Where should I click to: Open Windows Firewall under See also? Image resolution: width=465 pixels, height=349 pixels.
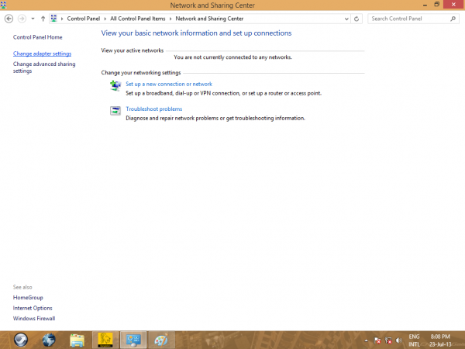tap(34, 319)
